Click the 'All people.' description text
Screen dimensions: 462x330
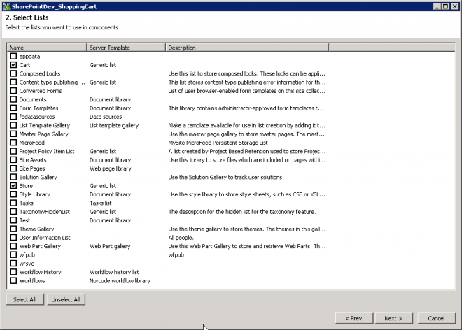click(181, 238)
